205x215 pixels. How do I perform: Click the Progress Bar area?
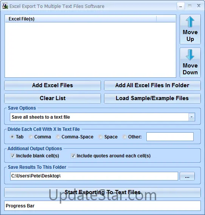pyautogui.click(x=102, y=206)
